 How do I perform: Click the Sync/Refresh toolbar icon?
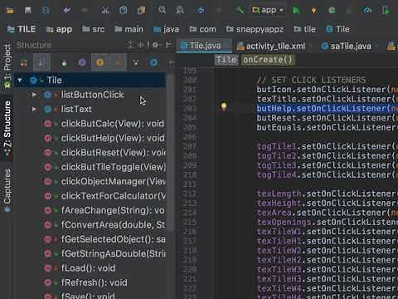[46, 11]
